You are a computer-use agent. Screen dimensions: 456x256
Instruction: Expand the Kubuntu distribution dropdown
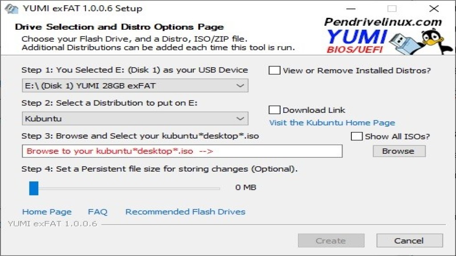coord(134,119)
